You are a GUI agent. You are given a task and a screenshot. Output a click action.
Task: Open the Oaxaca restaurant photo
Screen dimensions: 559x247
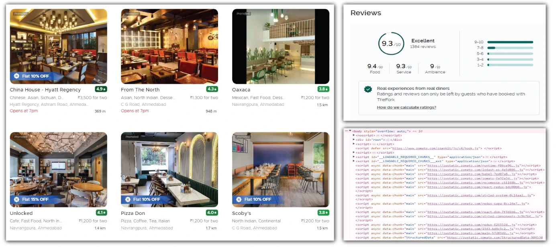point(280,46)
